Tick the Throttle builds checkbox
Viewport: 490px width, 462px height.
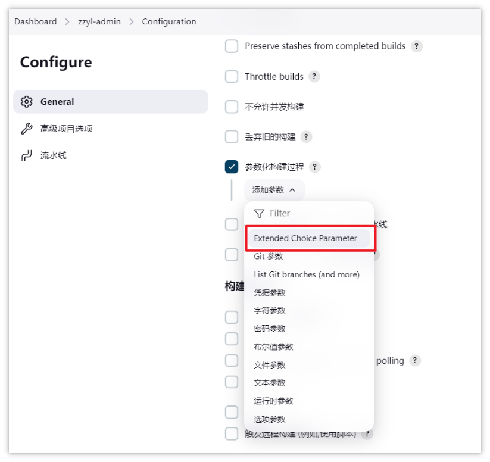click(232, 76)
